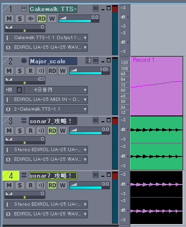The height and width of the screenshot is (227, 186).
Task: Open EDIROL UA-25 MIDI IN input dropdown
Action: (x=46, y=99)
